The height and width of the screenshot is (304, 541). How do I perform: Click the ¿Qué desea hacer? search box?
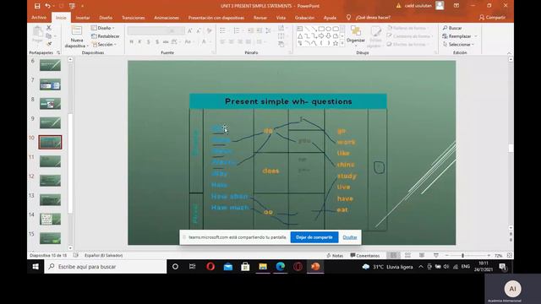tap(373, 18)
